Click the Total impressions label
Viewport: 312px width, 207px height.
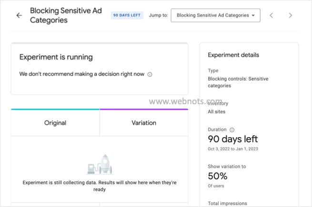pos(228,204)
